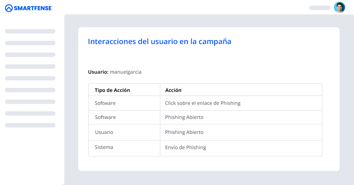Image resolution: width=354 pixels, height=185 pixels.
Task: Select the Acción column header
Action: pyautogui.click(x=241, y=90)
